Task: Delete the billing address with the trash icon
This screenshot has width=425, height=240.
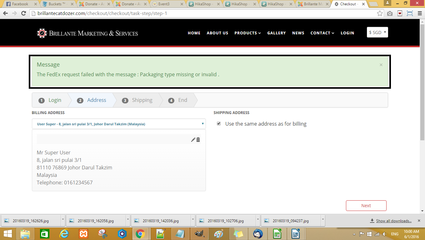Action: click(198, 140)
